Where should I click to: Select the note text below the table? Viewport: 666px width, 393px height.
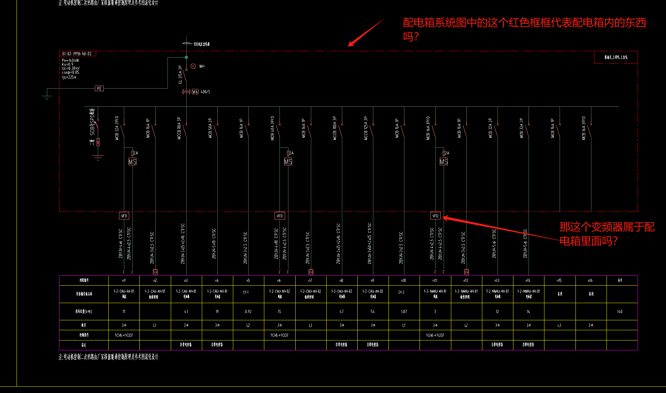pos(108,357)
